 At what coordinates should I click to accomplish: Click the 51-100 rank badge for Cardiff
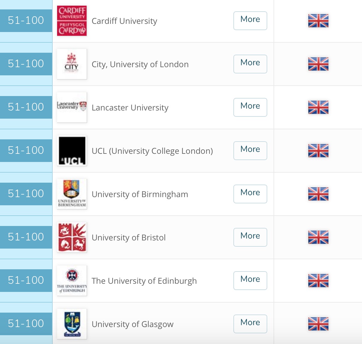click(26, 20)
